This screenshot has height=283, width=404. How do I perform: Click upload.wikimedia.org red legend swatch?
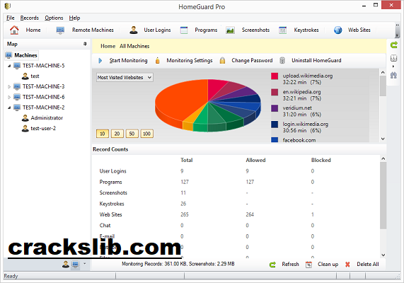pyautogui.click(x=275, y=76)
